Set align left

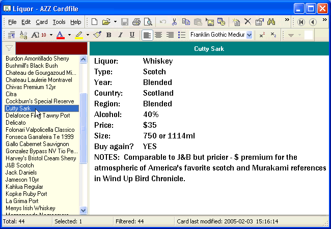(147, 35)
